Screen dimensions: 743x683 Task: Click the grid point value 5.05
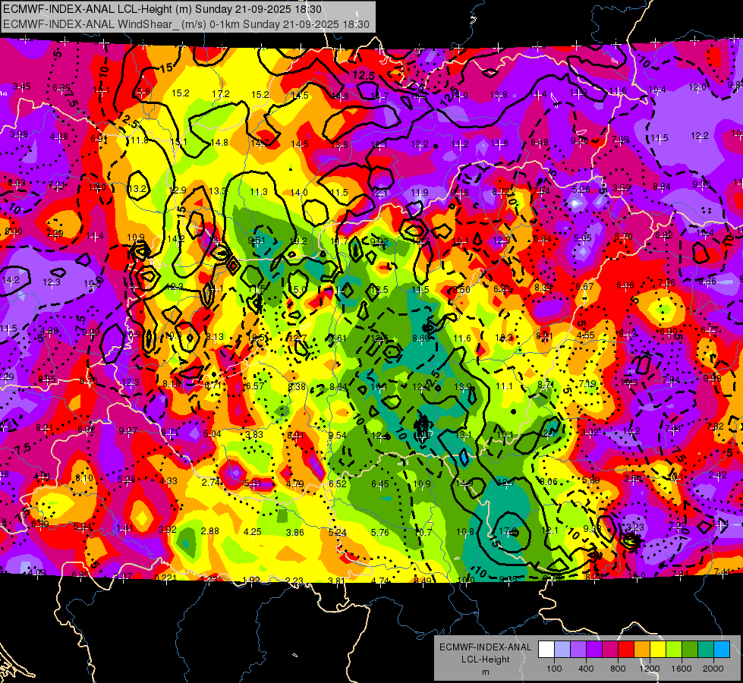(x=582, y=238)
